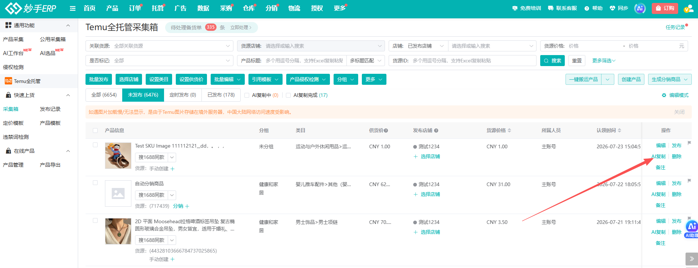
Task: Click the 订购 purchase button
Action: 665,8
